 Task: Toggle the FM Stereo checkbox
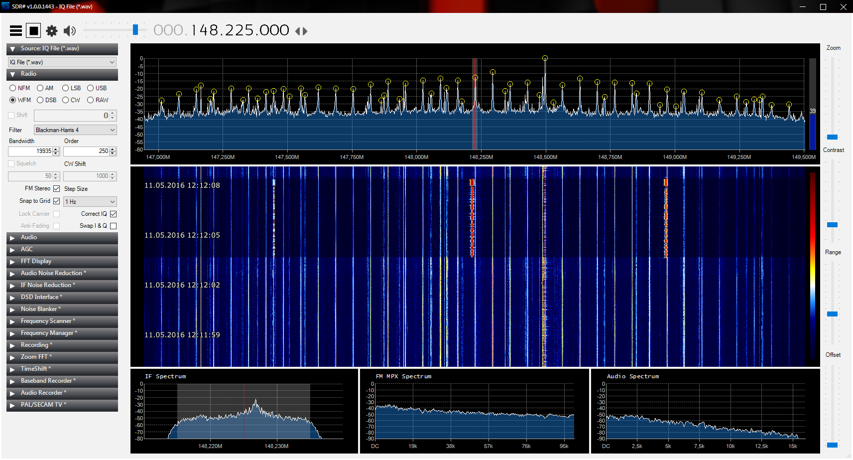coord(56,188)
